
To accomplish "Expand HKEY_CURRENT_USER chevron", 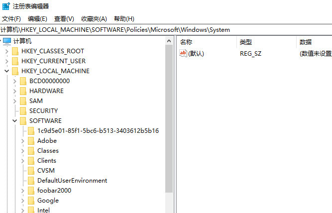I will click(x=7, y=61).
